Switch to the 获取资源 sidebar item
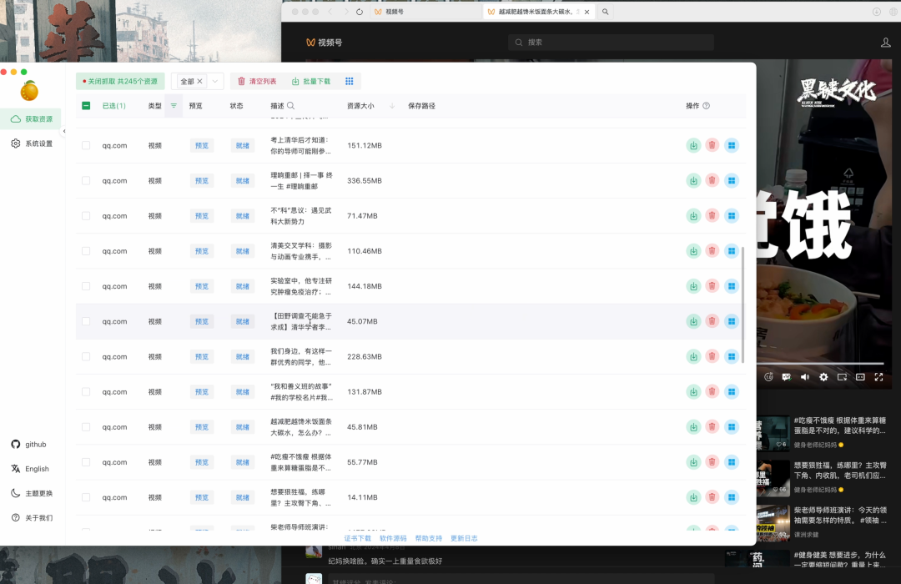Image resolution: width=901 pixels, height=584 pixels. [x=32, y=119]
